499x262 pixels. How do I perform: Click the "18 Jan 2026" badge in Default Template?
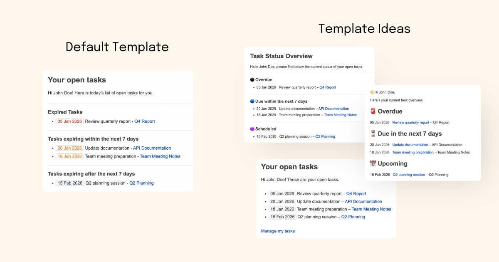pos(69,156)
